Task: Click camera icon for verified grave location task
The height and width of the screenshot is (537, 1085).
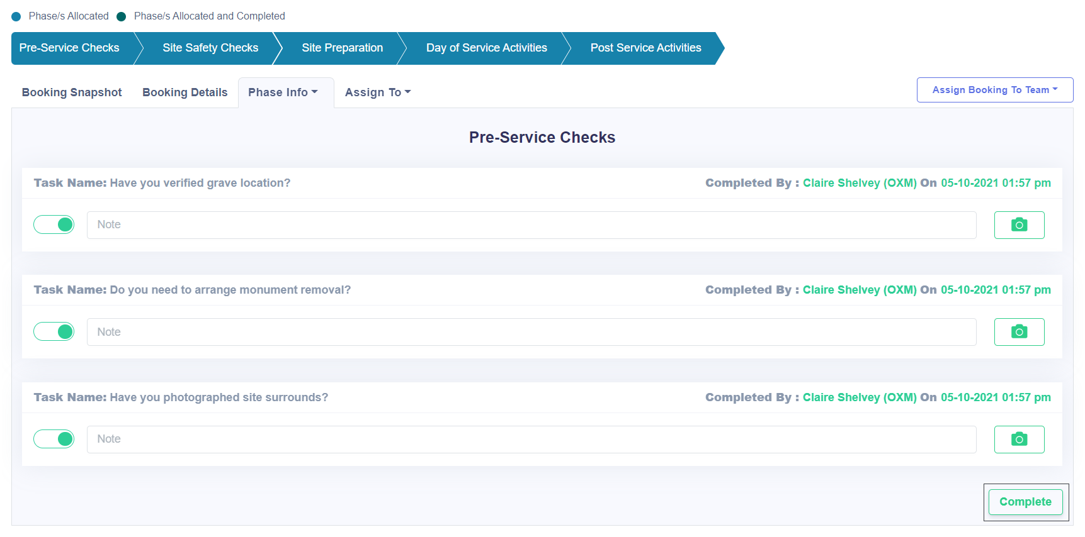Action: [1019, 225]
